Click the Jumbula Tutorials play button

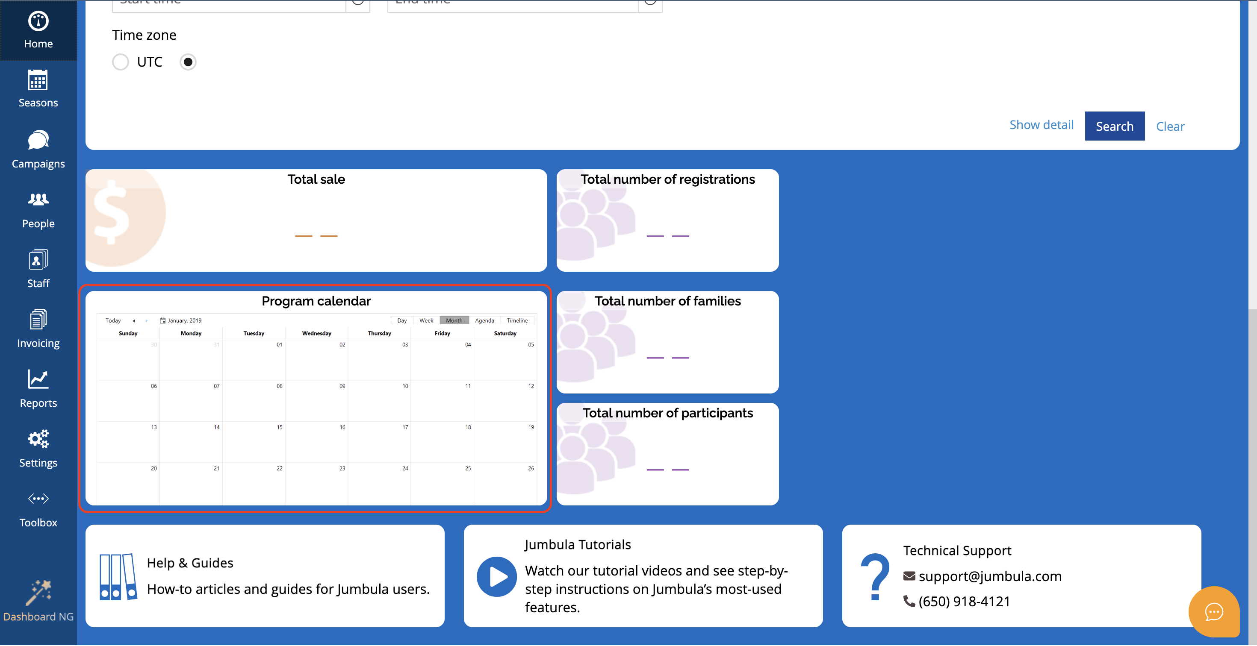coord(496,577)
